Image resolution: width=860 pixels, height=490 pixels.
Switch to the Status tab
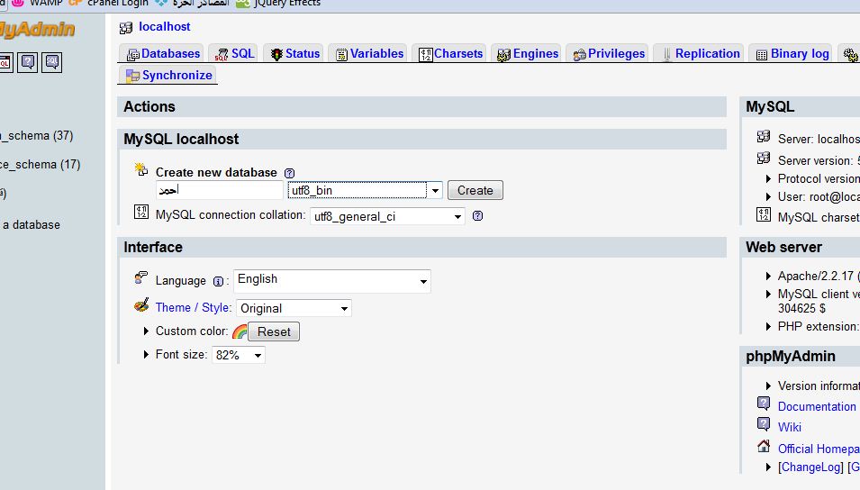click(x=294, y=53)
